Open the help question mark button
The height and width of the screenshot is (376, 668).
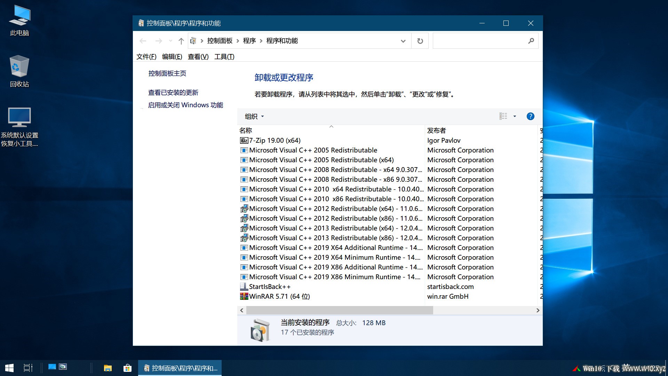530,116
